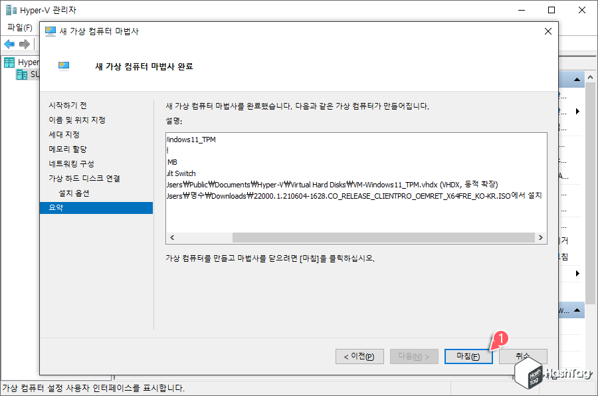This screenshot has height=396, width=598.
Task: Go to 시작하기 전 wizard step
Action: [x=68, y=105]
